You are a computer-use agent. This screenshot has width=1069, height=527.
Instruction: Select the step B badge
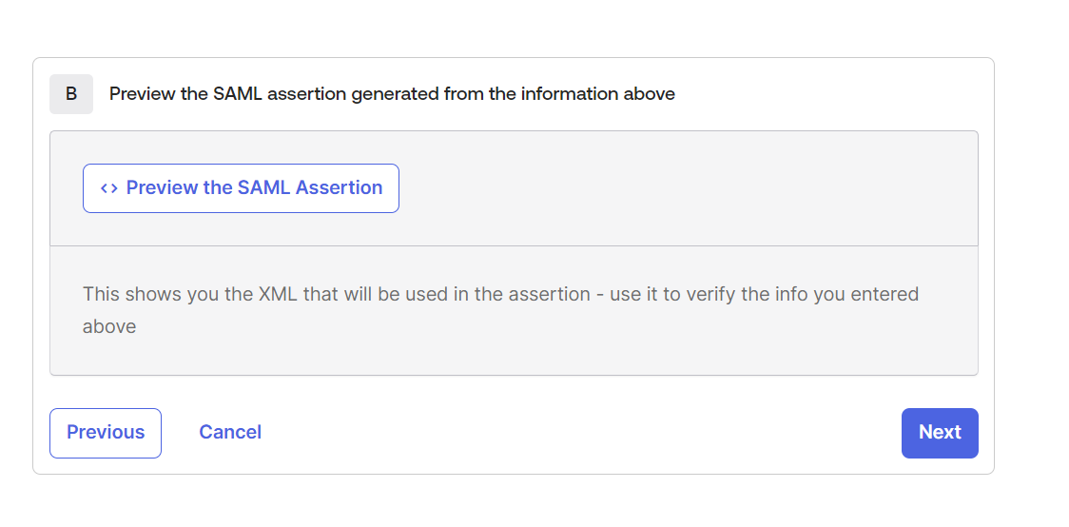tap(71, 94)
